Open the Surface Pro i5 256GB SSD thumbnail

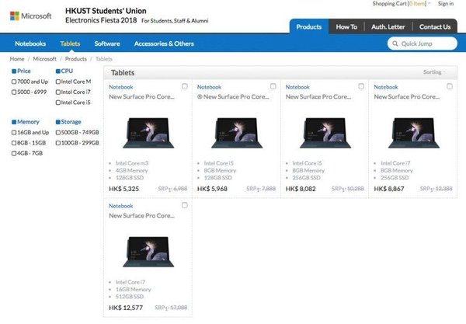click(x=325, y=133)
